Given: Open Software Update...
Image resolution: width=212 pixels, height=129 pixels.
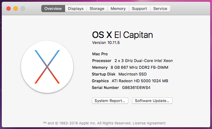Looking at the screenshot, I should pyautogui.click(x=152, y=101).
